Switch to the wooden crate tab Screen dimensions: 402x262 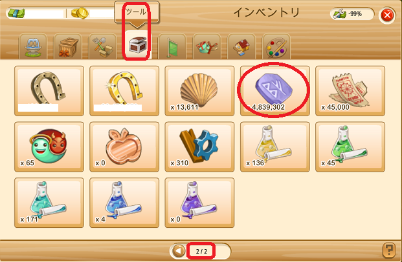pos(68,46)
